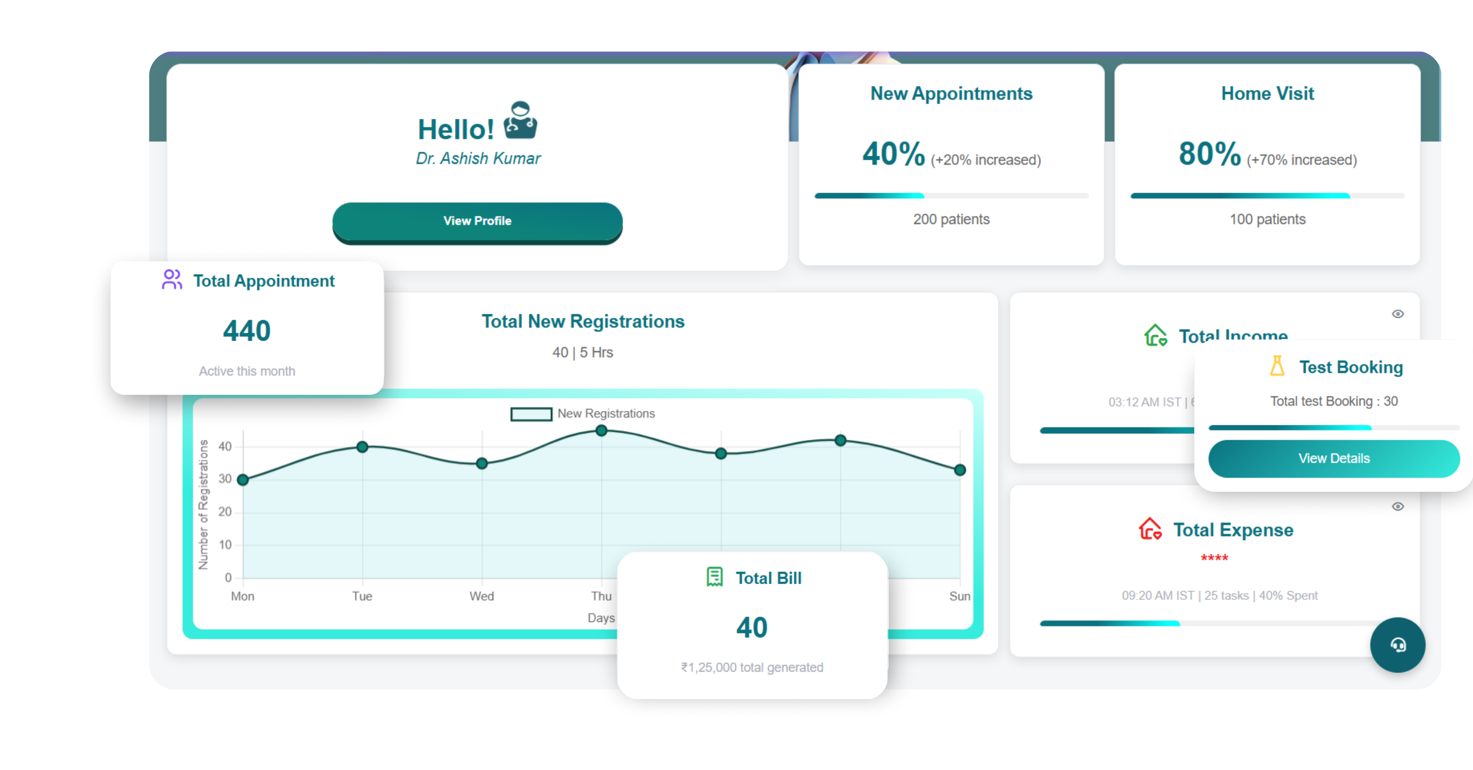Click the yellow flask icon on Test Booking
Viewport: 1473px width, 770px height.
pyautogui.click(x=1277, y=366)
